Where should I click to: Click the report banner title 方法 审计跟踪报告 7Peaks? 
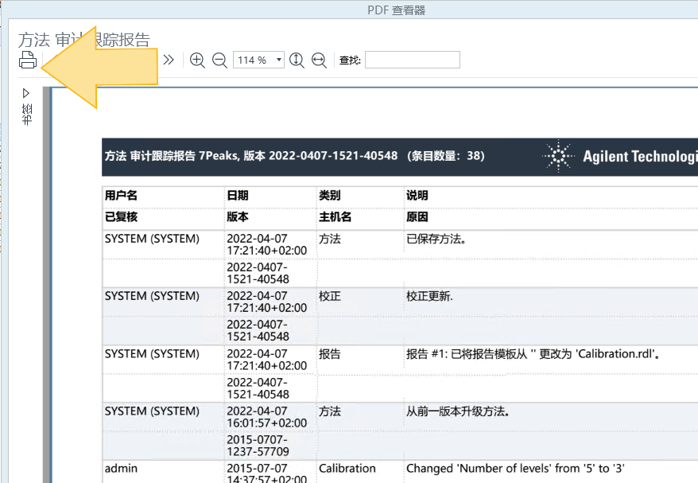click(x=172, y=156)
